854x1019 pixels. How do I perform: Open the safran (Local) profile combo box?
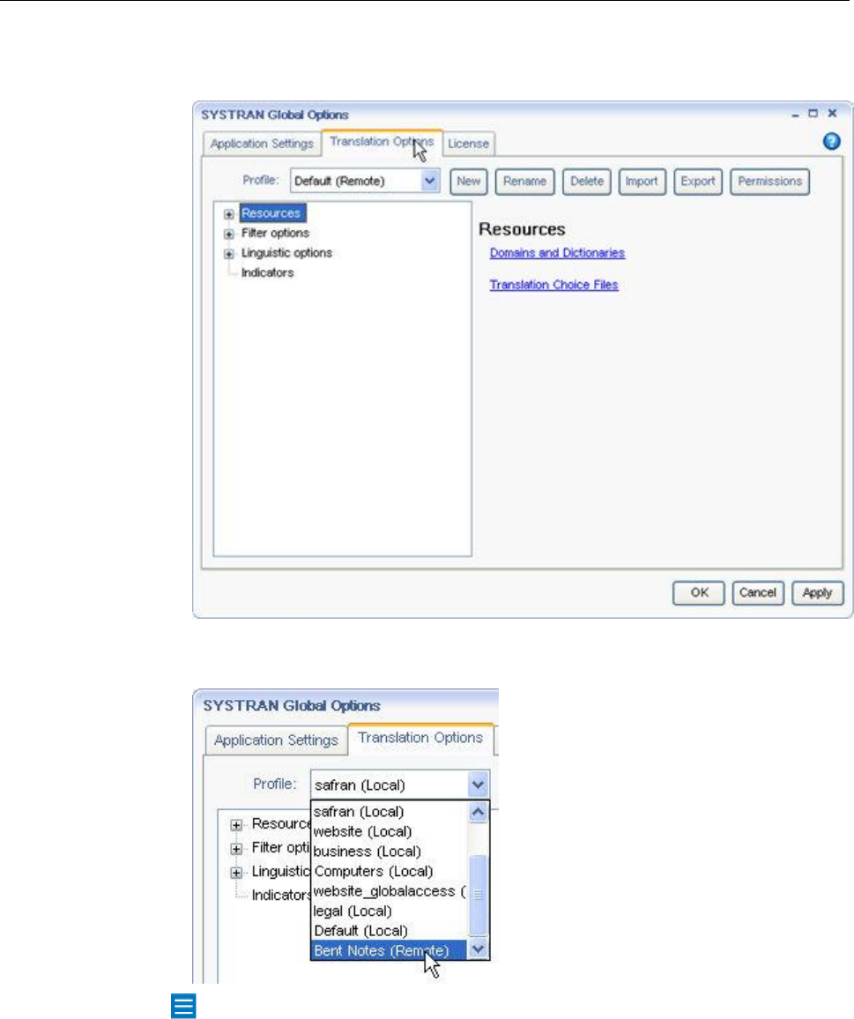[x=400, y=785]
